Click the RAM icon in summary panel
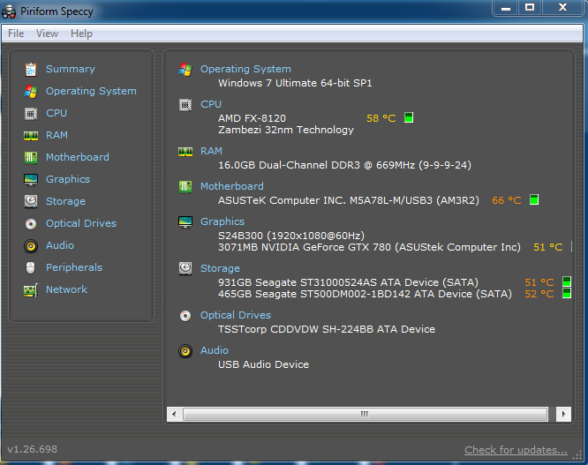The image size is (588, 465). pyautogui.click(x=185, y=152)
